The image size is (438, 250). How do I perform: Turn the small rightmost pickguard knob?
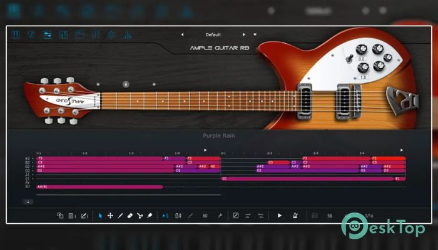pyautogui.click(x=388, y=57)
